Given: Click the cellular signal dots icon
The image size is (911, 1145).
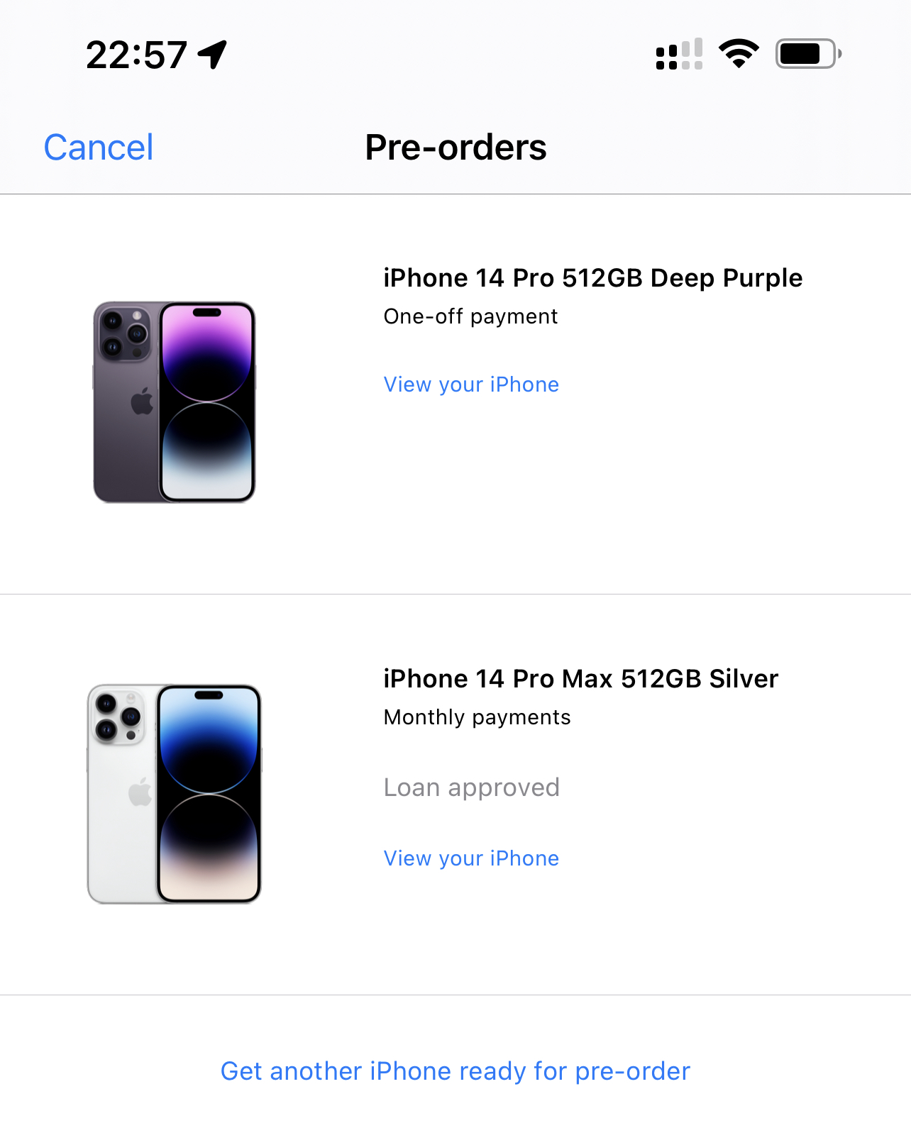Looking at the screenshot, I should [679, 54].
